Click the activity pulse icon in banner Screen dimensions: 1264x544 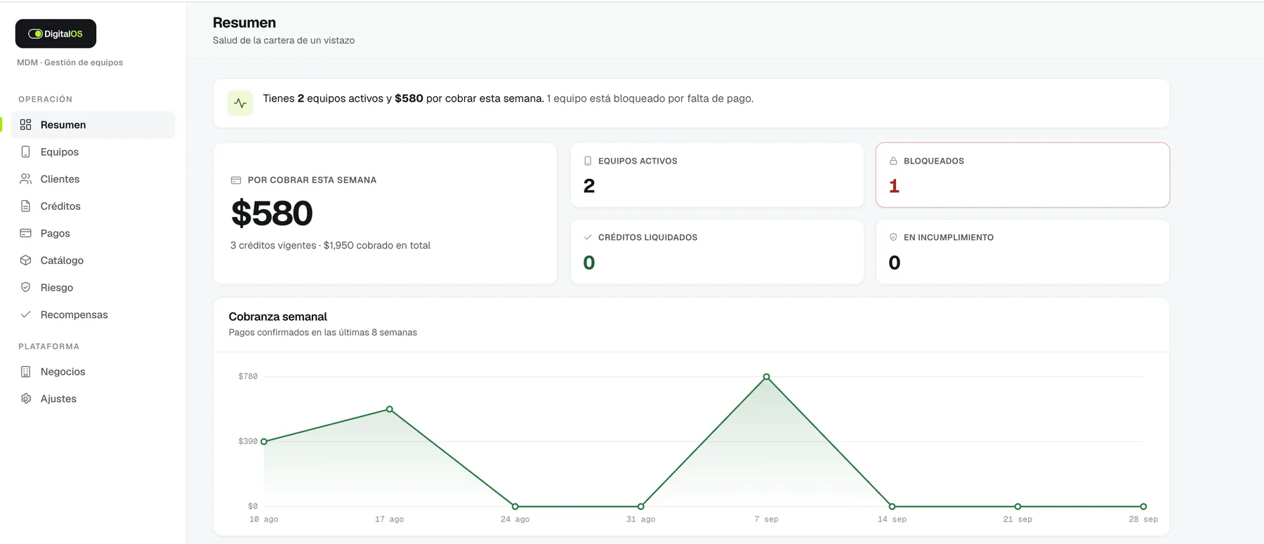pyautogui.click(x=240, y=103)
